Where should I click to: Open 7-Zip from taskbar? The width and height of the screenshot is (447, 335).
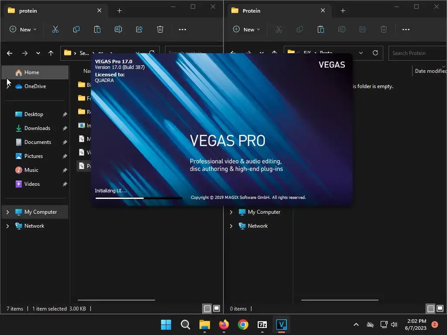(262, 325)
